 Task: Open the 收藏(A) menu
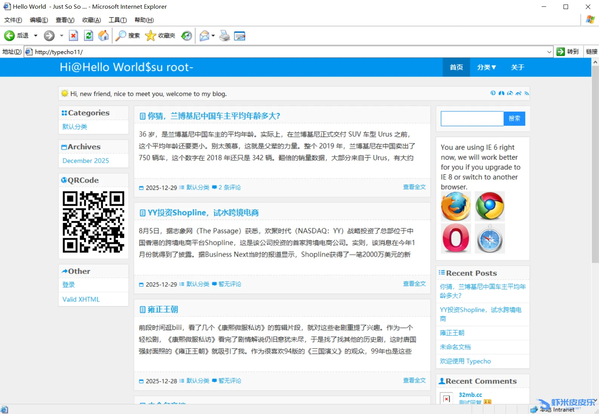coord(91,20)
